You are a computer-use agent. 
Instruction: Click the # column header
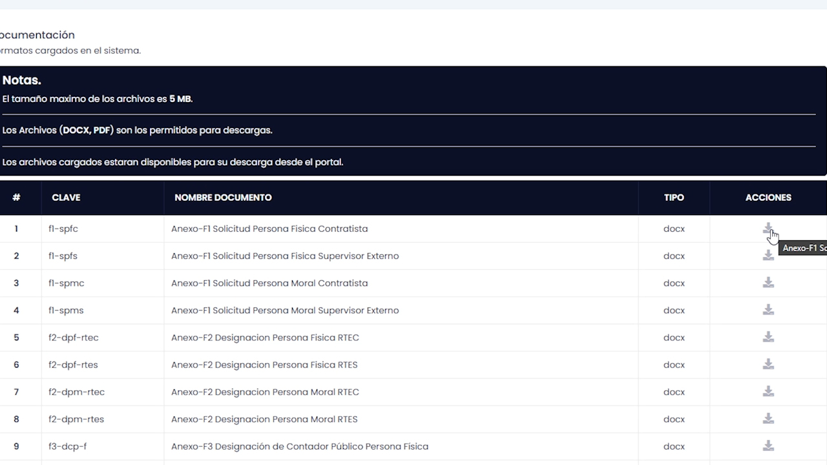tap(16, 198)
